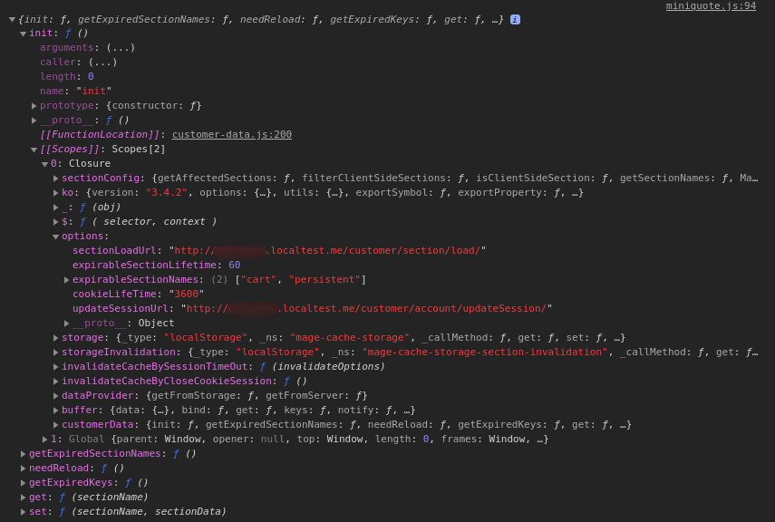Expand the ko version 3.4.2 object

tap(55, 192)
